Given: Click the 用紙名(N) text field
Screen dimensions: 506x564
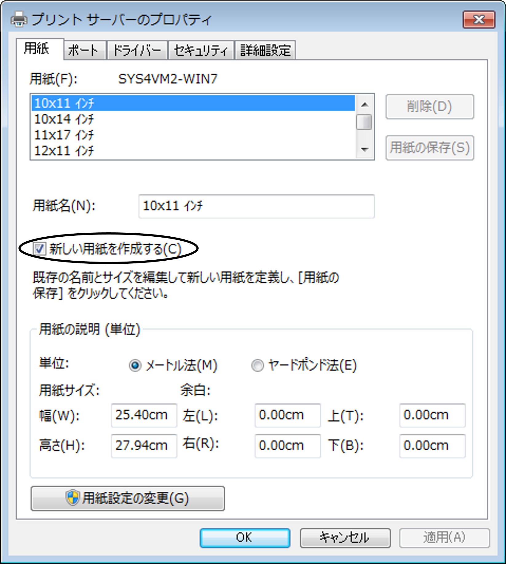Looking at the screenshot, I should pyautogui.click(x=256, y=206).
